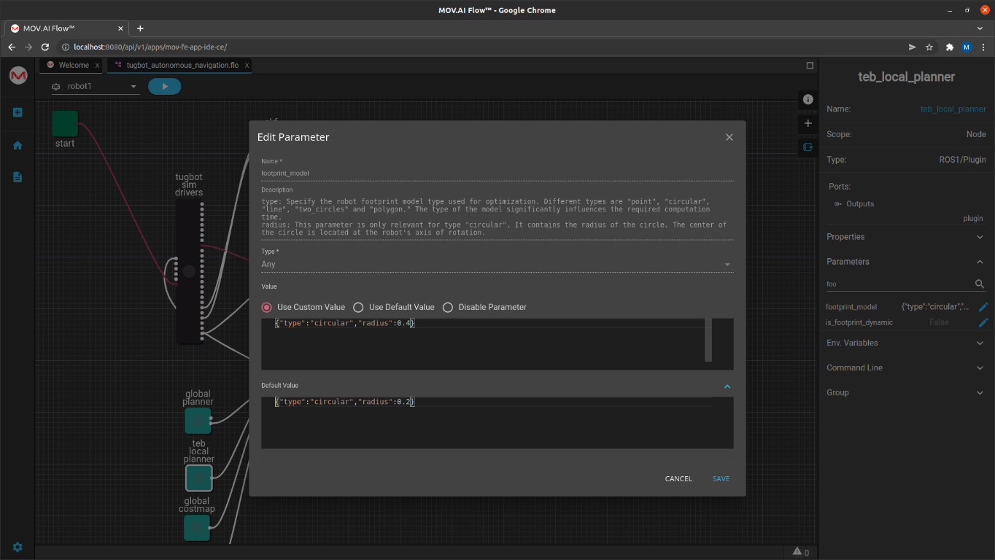995x560 pixels.
Task: Click the parameter search field containing foo
Action: point(899,284)
